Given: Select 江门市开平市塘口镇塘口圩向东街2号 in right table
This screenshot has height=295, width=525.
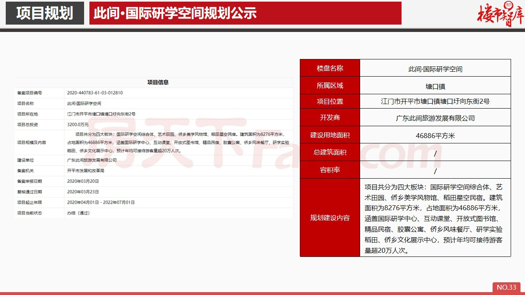Looking at the screenshot, I should point(435,102).
